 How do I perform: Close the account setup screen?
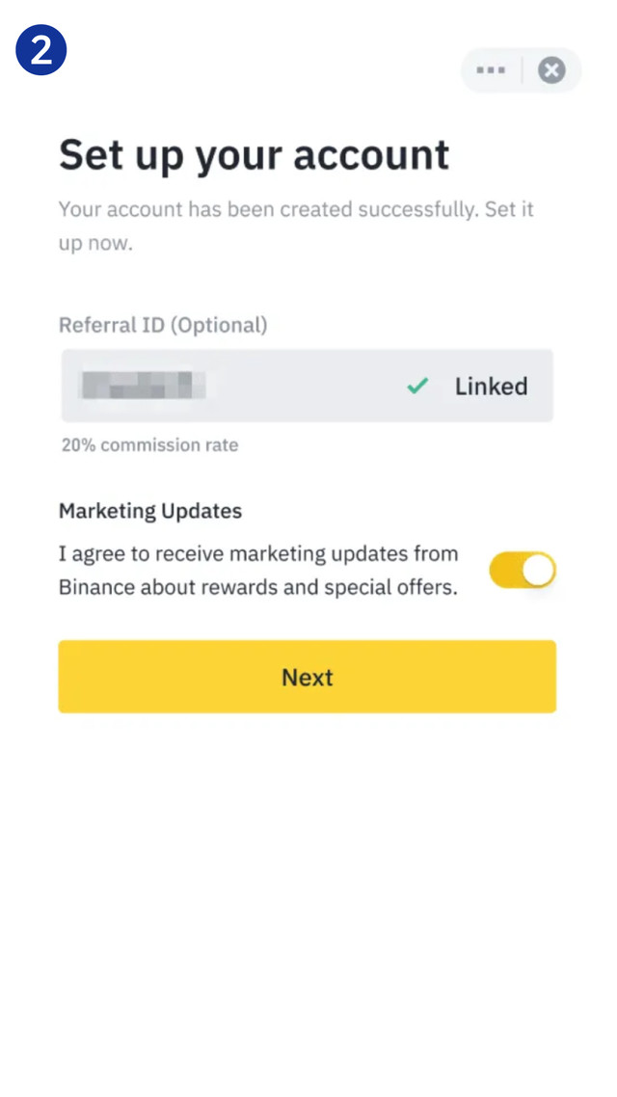tap(551, 70)
